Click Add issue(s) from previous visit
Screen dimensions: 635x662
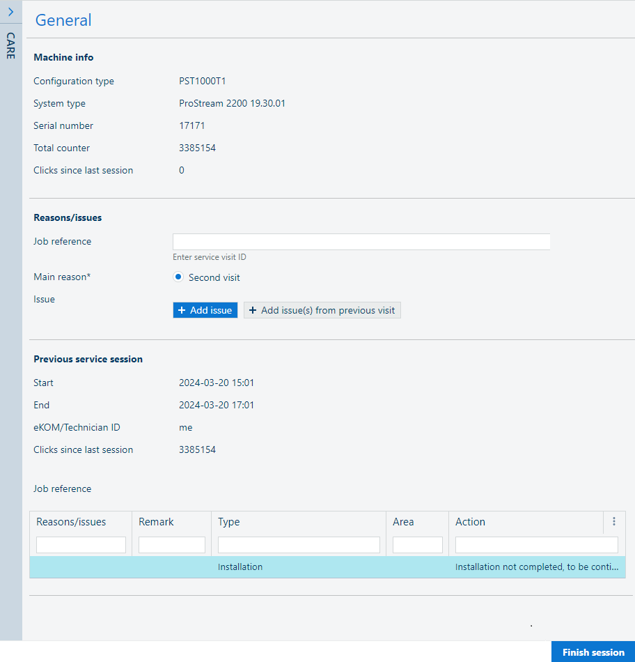pyautogui.click(x=322, y=310)
